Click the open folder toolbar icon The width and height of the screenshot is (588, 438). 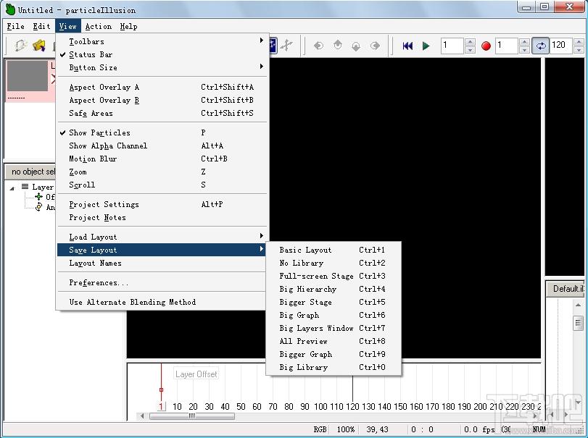coord(39,46)
